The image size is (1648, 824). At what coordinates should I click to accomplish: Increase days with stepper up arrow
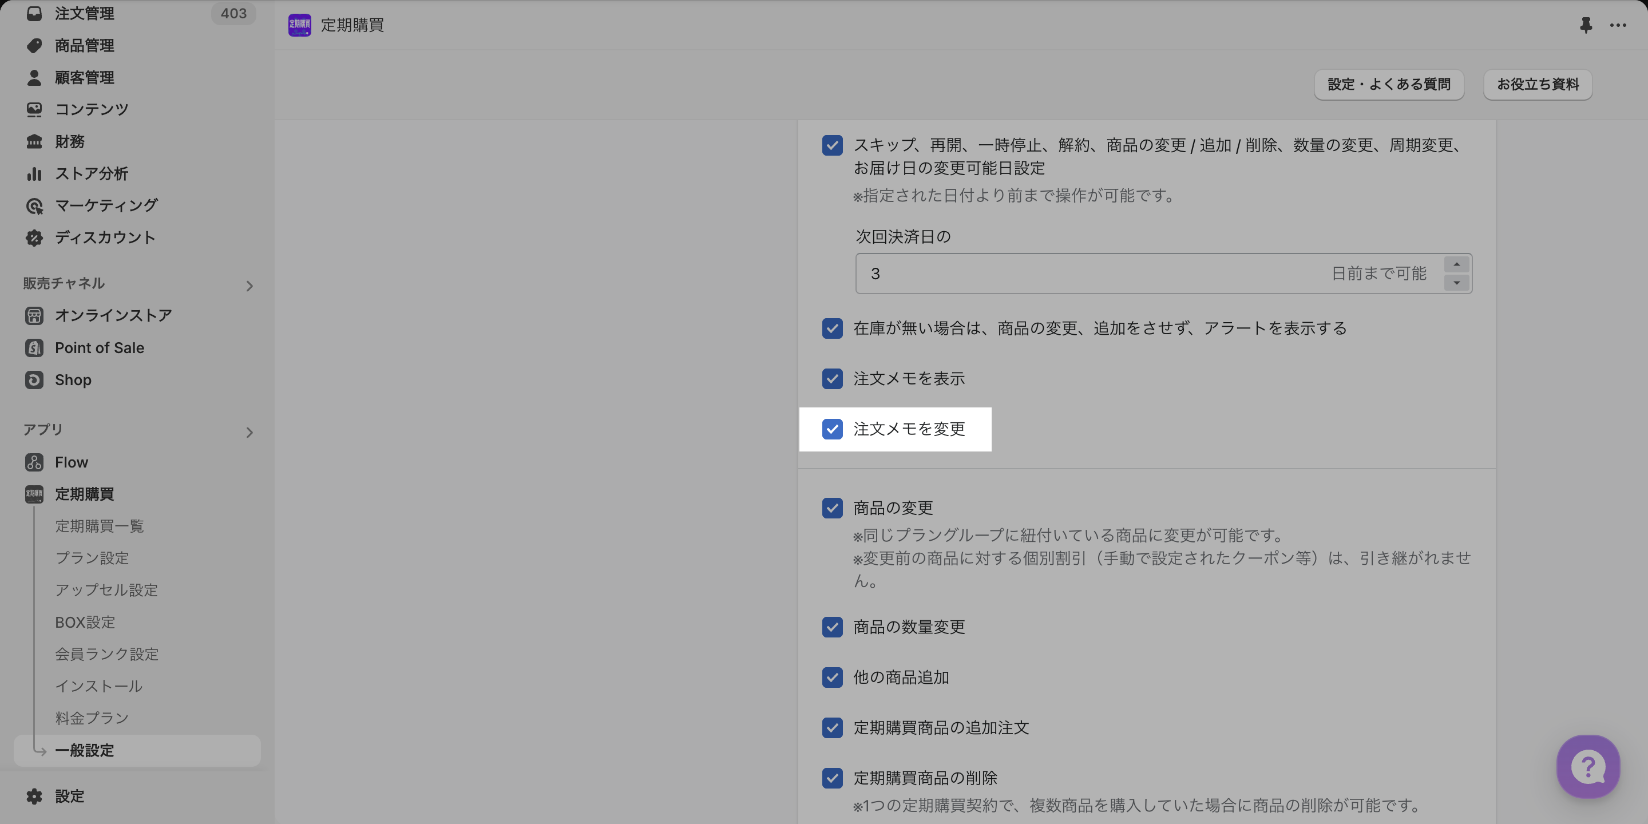tap(1457, 265)
